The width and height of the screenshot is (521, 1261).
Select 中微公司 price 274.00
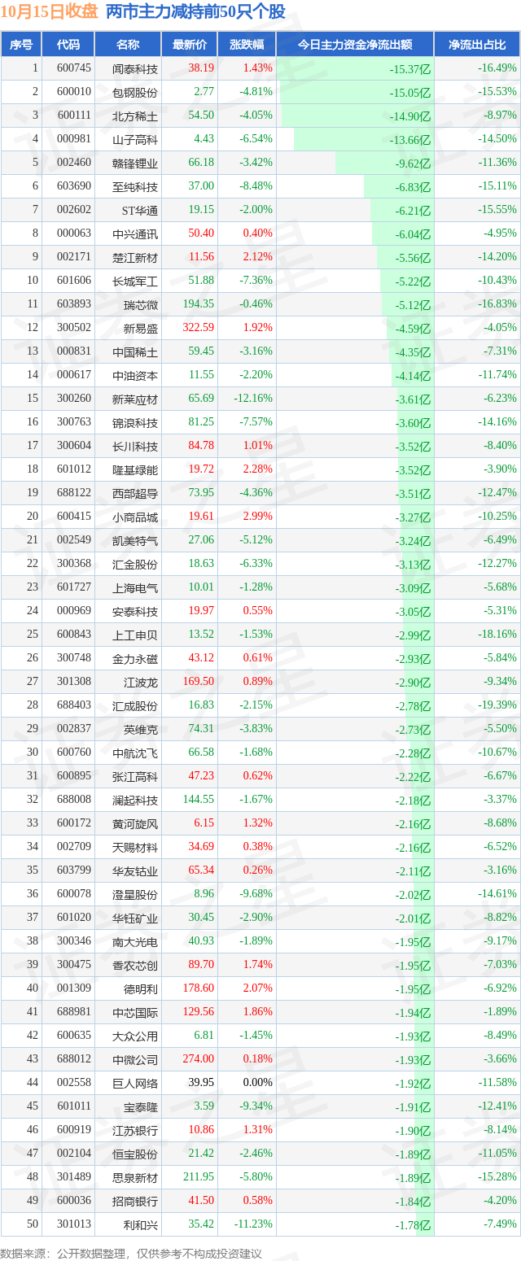click(x=199, y=1059)
